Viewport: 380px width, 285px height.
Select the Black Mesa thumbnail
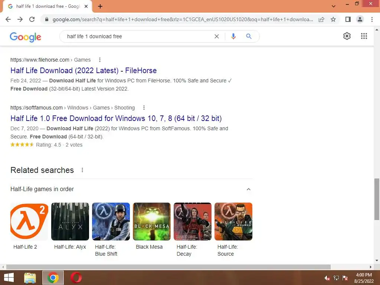tap(152, 222)
